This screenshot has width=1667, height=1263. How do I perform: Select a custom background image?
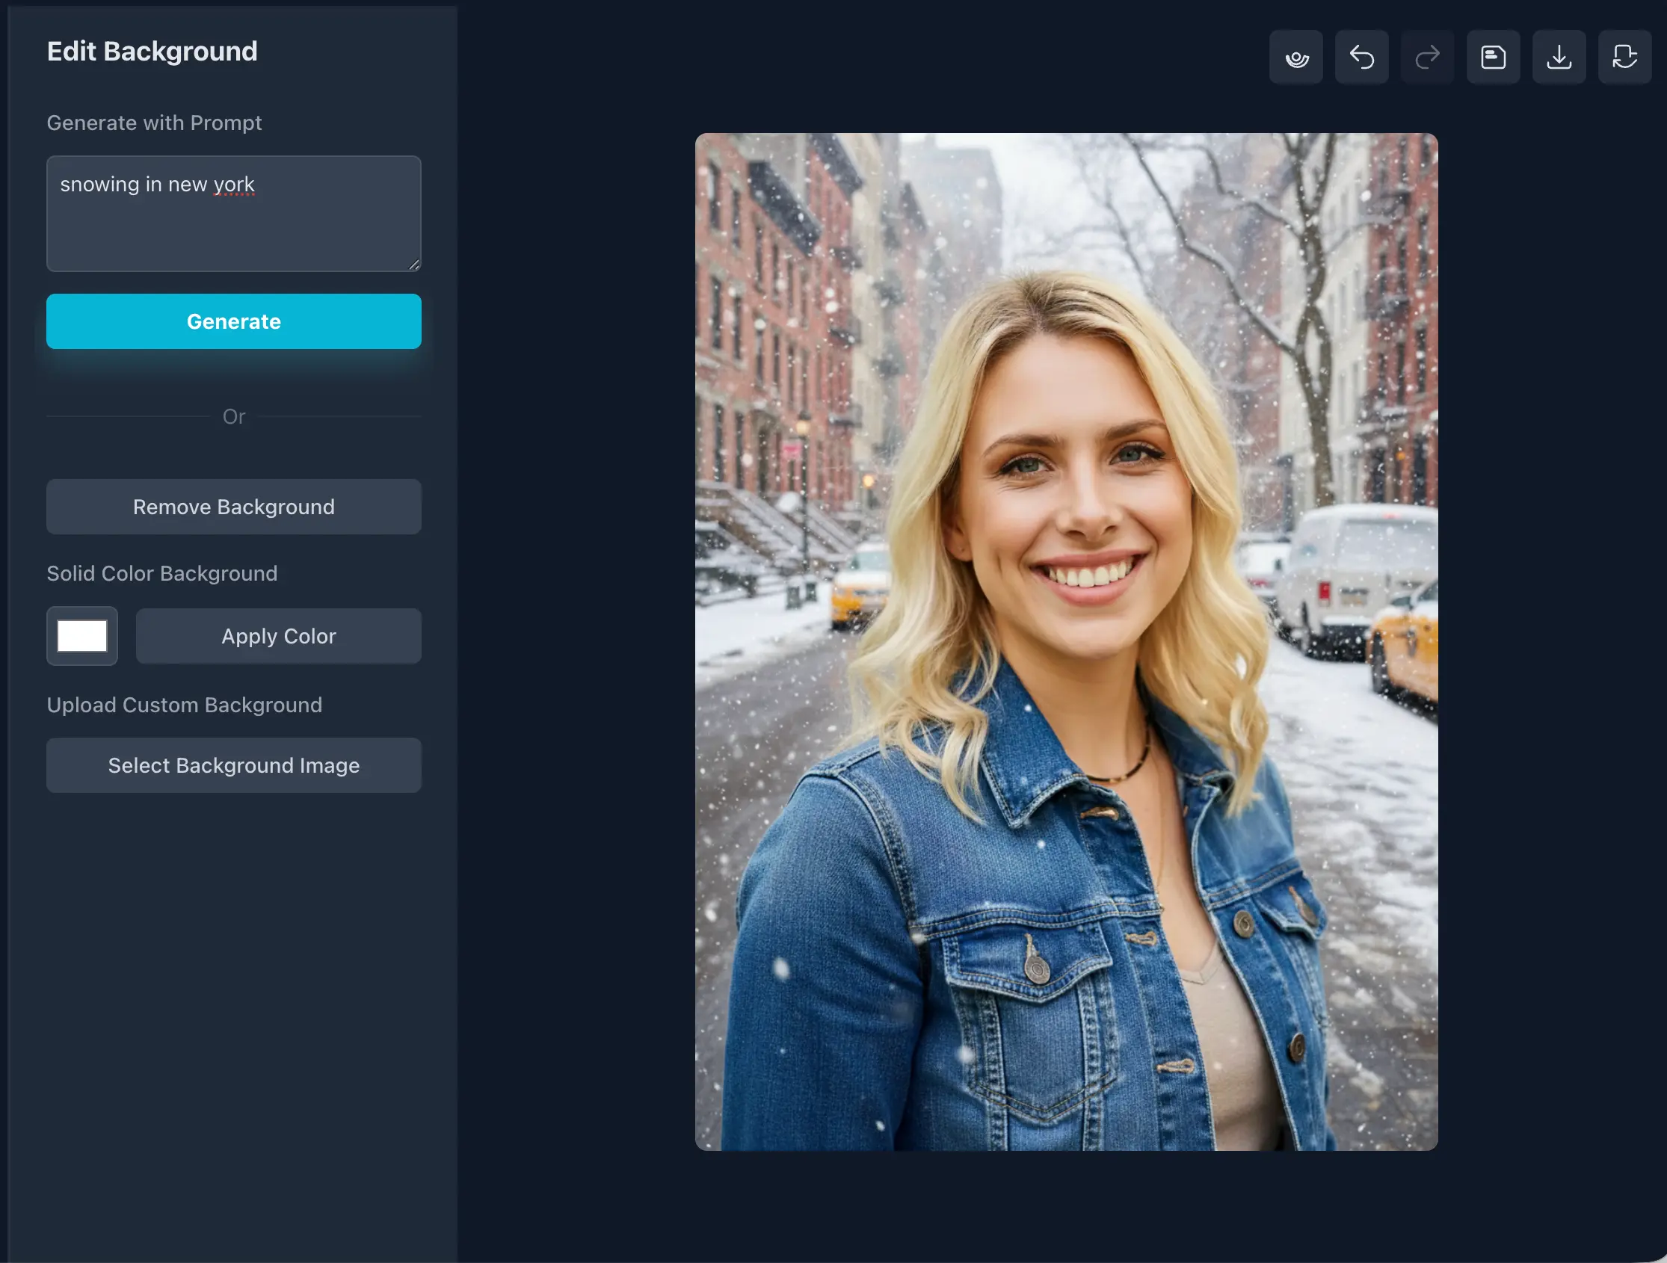[234, 765]
